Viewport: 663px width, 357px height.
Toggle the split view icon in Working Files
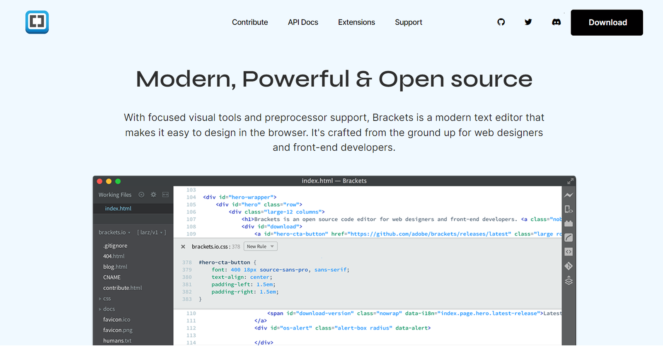(x=165, y=195)
